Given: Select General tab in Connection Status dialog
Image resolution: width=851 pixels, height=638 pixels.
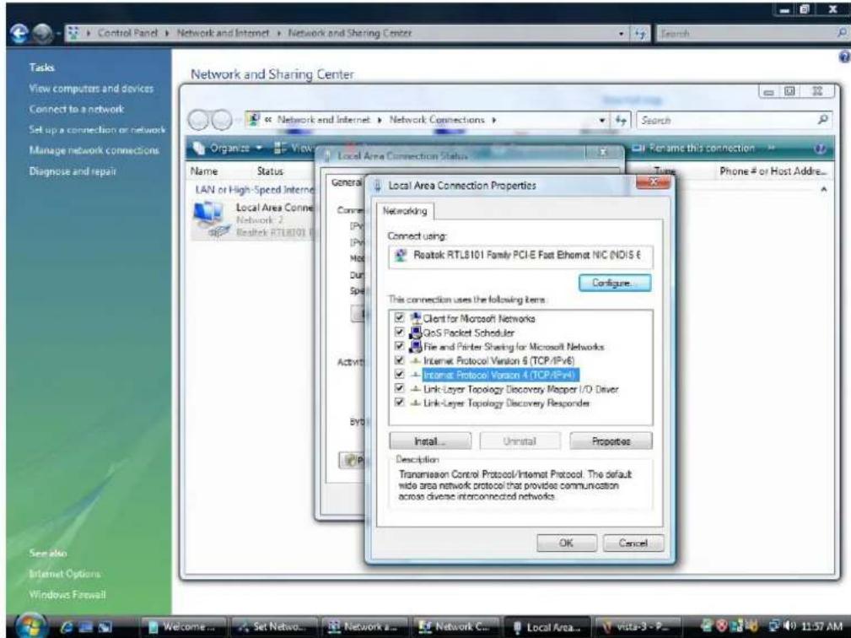Looking at the screenshot, I should pyautogui.click(x=345, y=183).
